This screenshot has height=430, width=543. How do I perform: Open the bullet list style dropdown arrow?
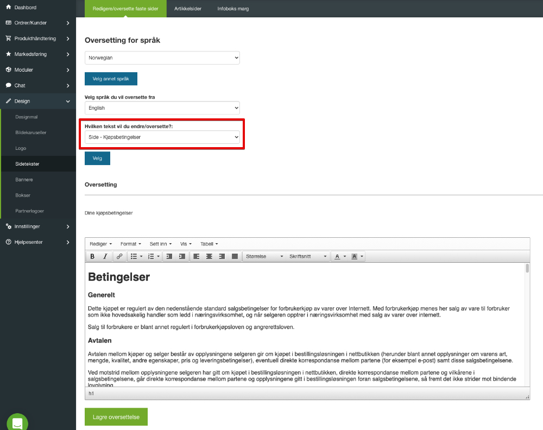(141, 257)
